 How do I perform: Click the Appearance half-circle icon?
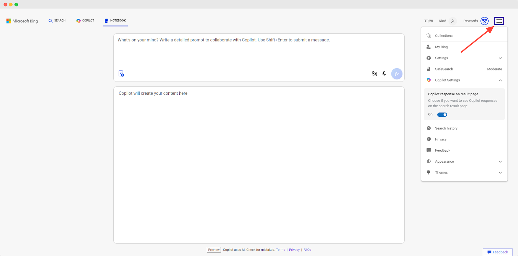429,161
